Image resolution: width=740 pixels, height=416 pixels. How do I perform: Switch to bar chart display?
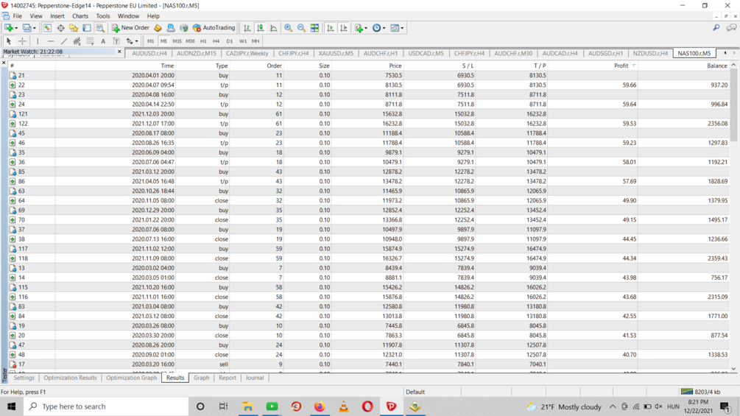pos(247,28)
